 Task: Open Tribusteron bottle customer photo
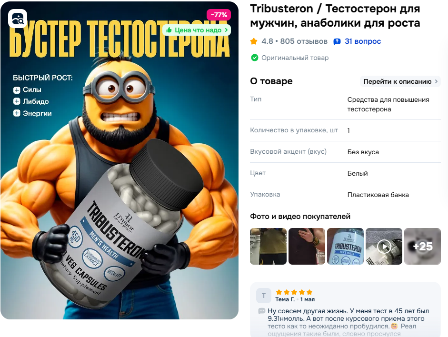pos(345,246)
